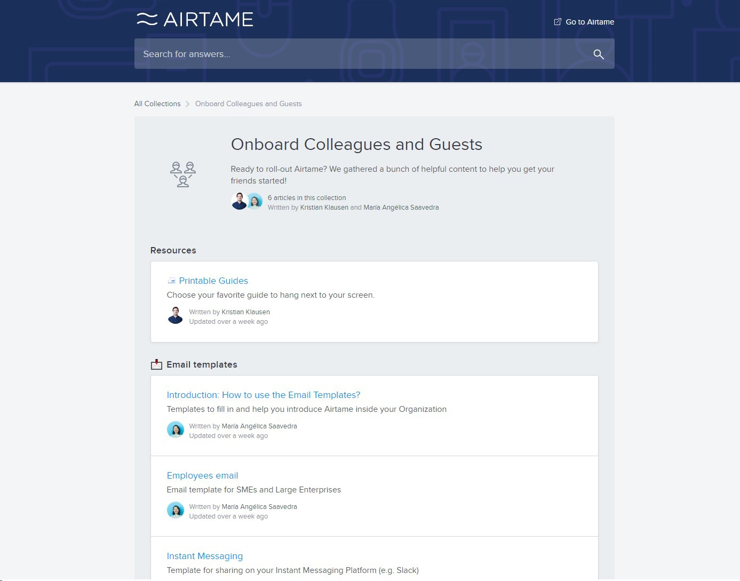Click author avatar under Employees email

pyautogui.click(x=176, y=510)
